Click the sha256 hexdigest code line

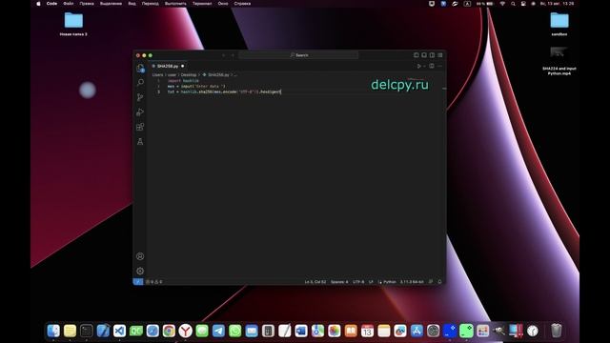click(x=224, y=91)
